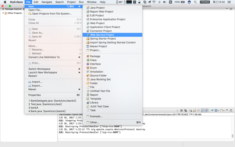
Task: Toggle console Scroll Lock
Action: tap(195, 111)
